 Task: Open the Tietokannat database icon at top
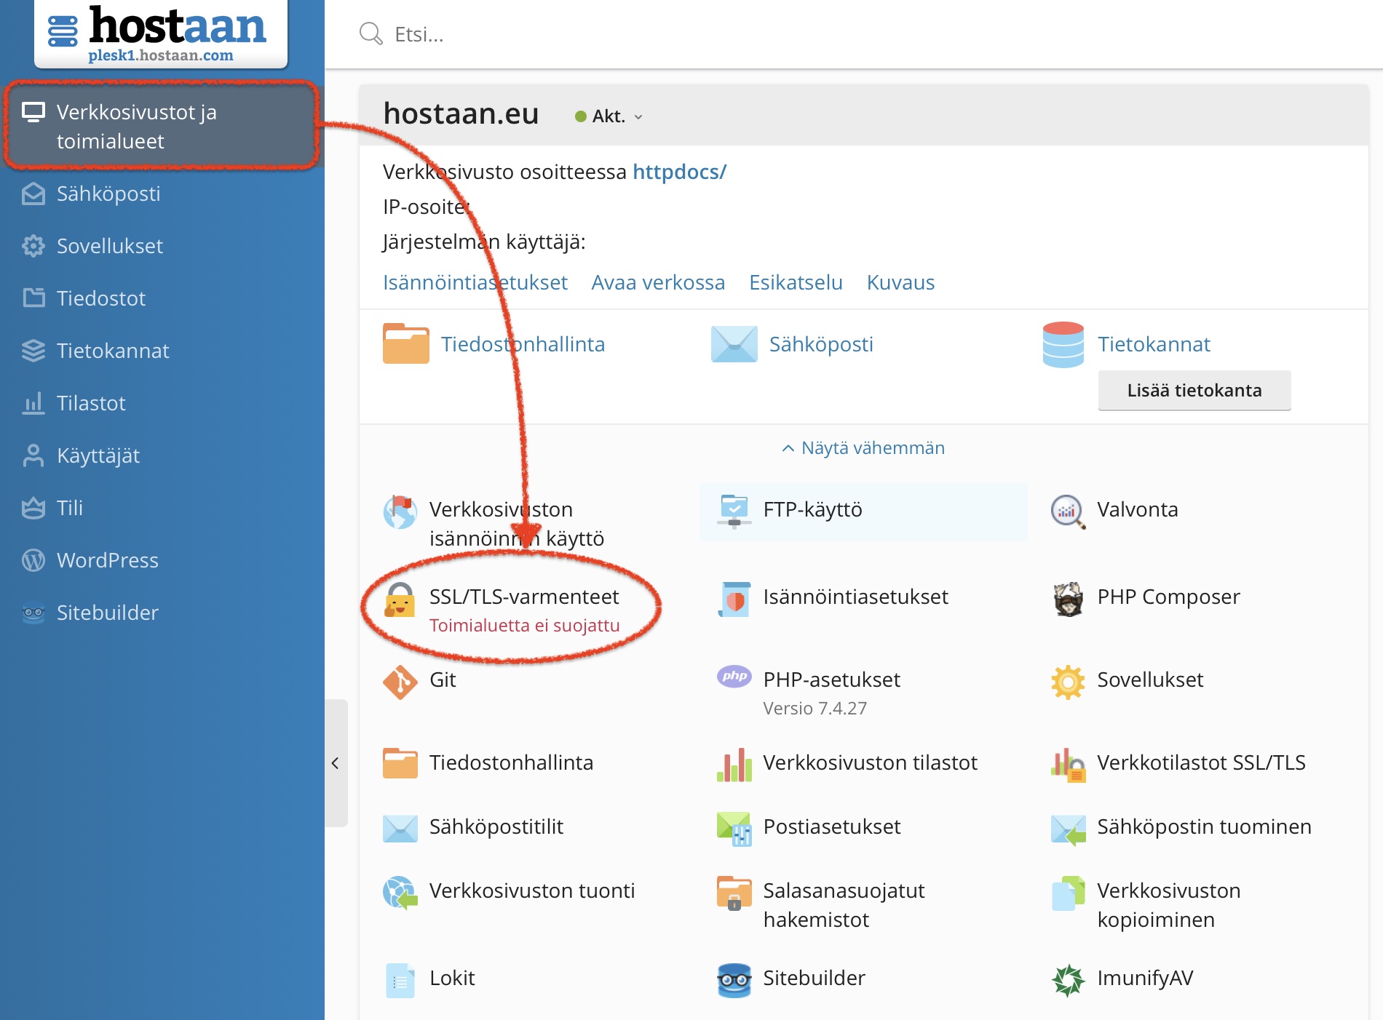[1063, 344]
